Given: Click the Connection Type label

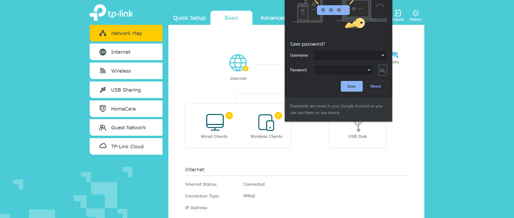Looking at the screenshot, I should (202, 196).
